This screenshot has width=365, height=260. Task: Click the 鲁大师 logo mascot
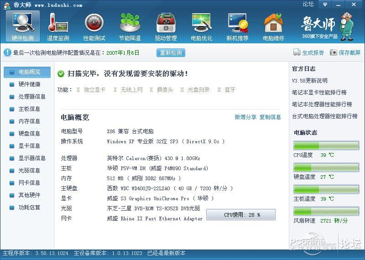pos(347,26)
